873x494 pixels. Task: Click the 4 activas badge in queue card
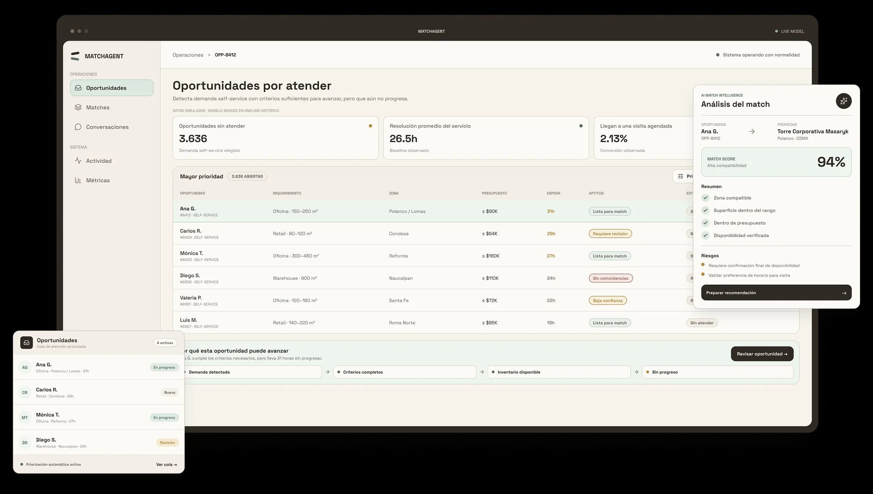click(165, 343)
